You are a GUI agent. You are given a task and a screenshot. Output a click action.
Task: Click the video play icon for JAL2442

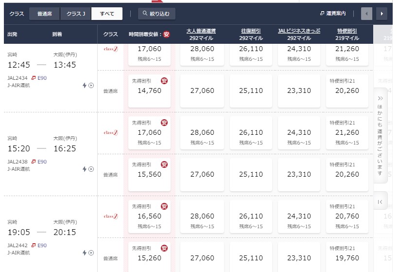pyautogui.click(x=91, y=253)
